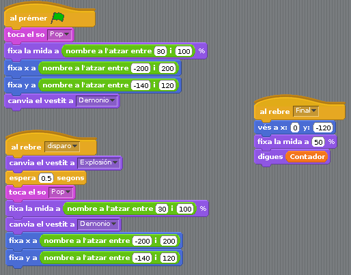
Task: Open the Demonio dropdown in disparo script
Action: [98, 224]
